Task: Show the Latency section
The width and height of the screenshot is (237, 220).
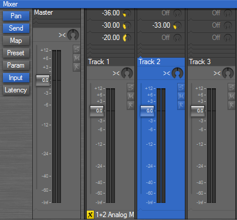Action: pos(16,90)
